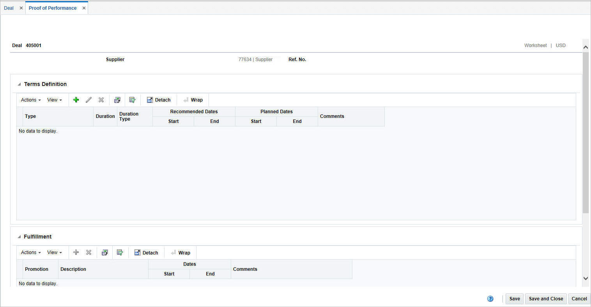Collapse the Terms Definition section

pyautogui.click(x=19, y=84)
